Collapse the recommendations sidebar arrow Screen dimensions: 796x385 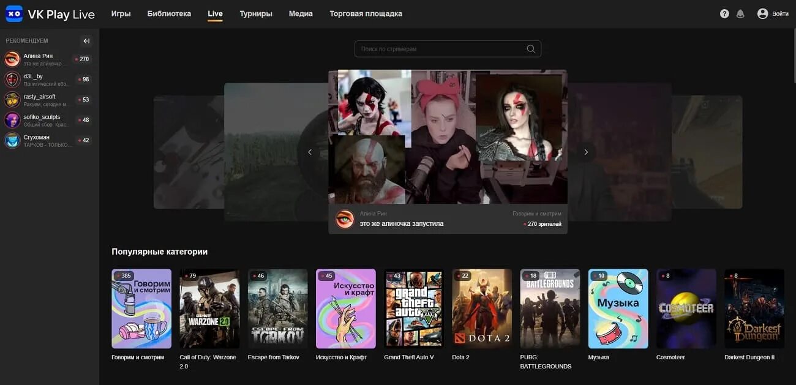click(x=86, y=41)
